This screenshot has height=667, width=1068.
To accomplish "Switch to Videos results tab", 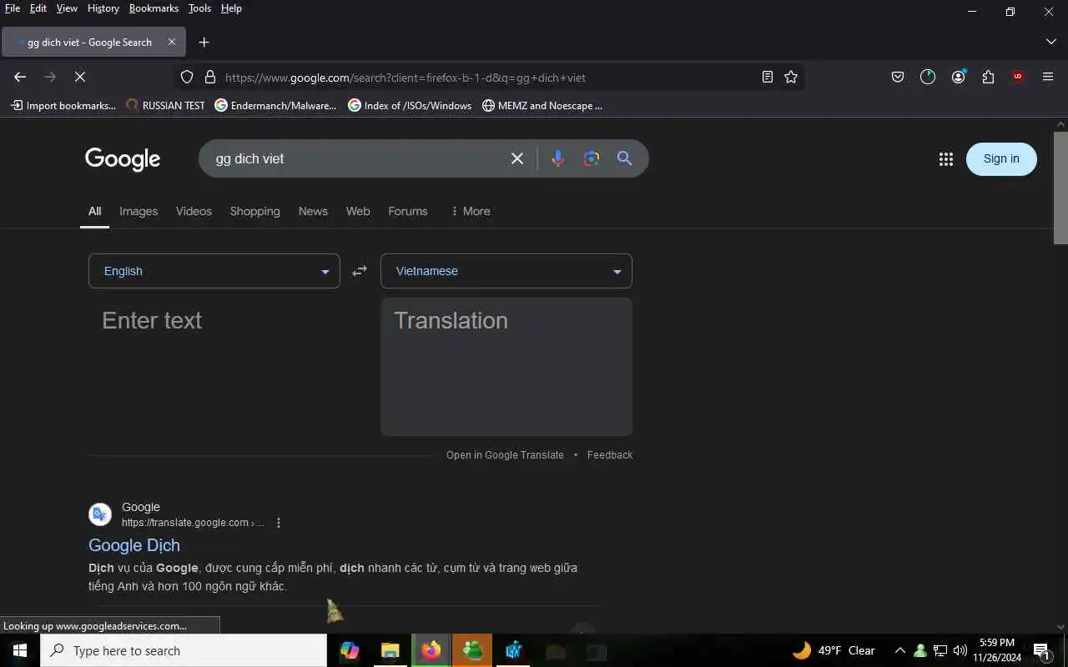I will tap(194, 211).
